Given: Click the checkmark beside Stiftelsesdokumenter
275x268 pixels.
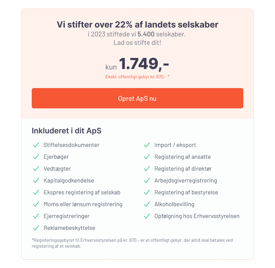Looking at the screenshot, I should pos(36,145).
